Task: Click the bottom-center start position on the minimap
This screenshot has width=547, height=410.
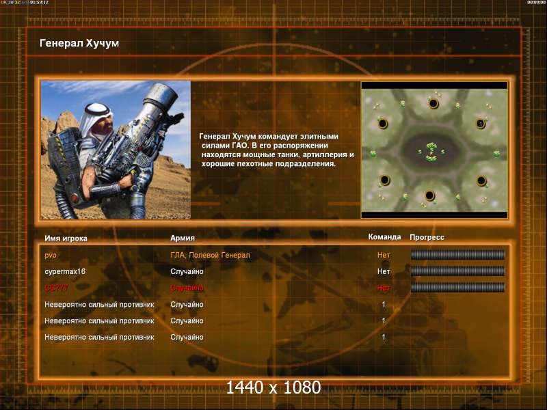Action: coord(430,195)
